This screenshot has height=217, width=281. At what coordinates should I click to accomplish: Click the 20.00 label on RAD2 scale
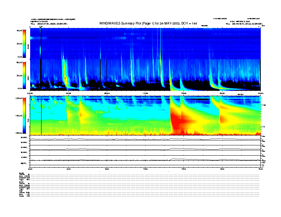[x=19, y=44]
